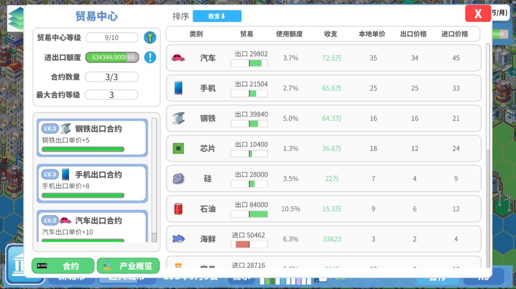Click 汽车出口单价+10 description text
This screenshot has width=516, height=289.
(x=67, y=232)
